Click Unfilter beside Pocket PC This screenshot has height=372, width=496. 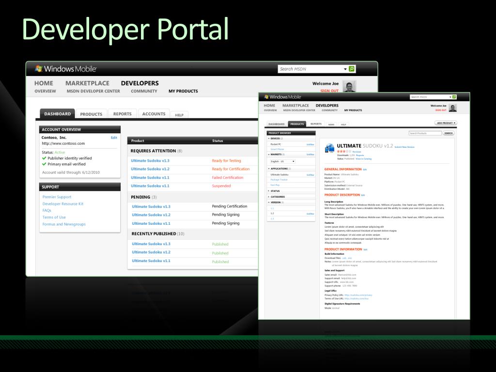click(310, 144)
